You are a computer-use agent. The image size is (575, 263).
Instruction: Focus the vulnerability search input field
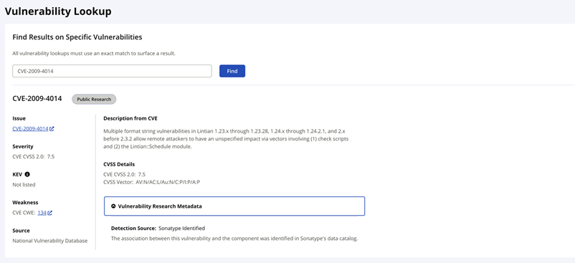[113, 71]
